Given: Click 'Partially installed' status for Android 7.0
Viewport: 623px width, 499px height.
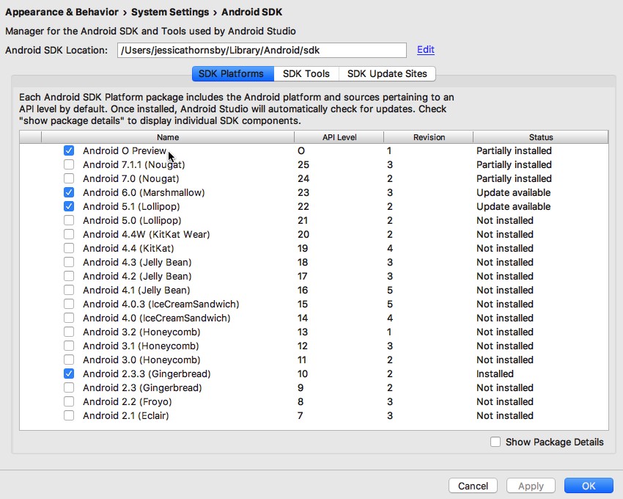Looking at the screenshot, I should (x=514, y=178).
